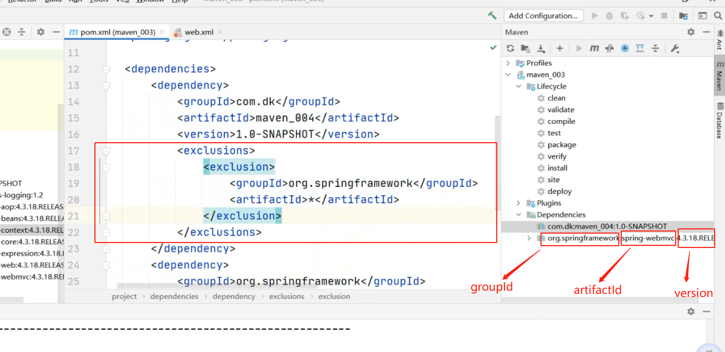This screenshot has width=725, height=352.
Task: Close the web.xml editor tab
Action: 220,32
